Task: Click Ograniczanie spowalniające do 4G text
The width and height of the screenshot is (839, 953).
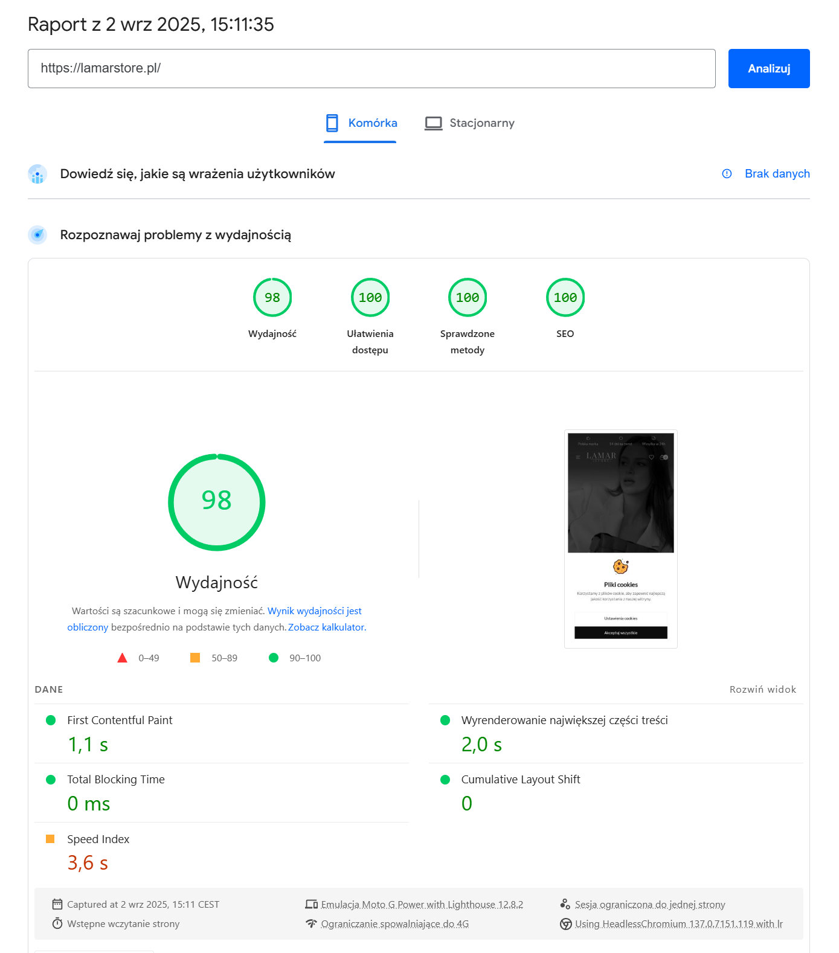Action: [x=395, y=924]
